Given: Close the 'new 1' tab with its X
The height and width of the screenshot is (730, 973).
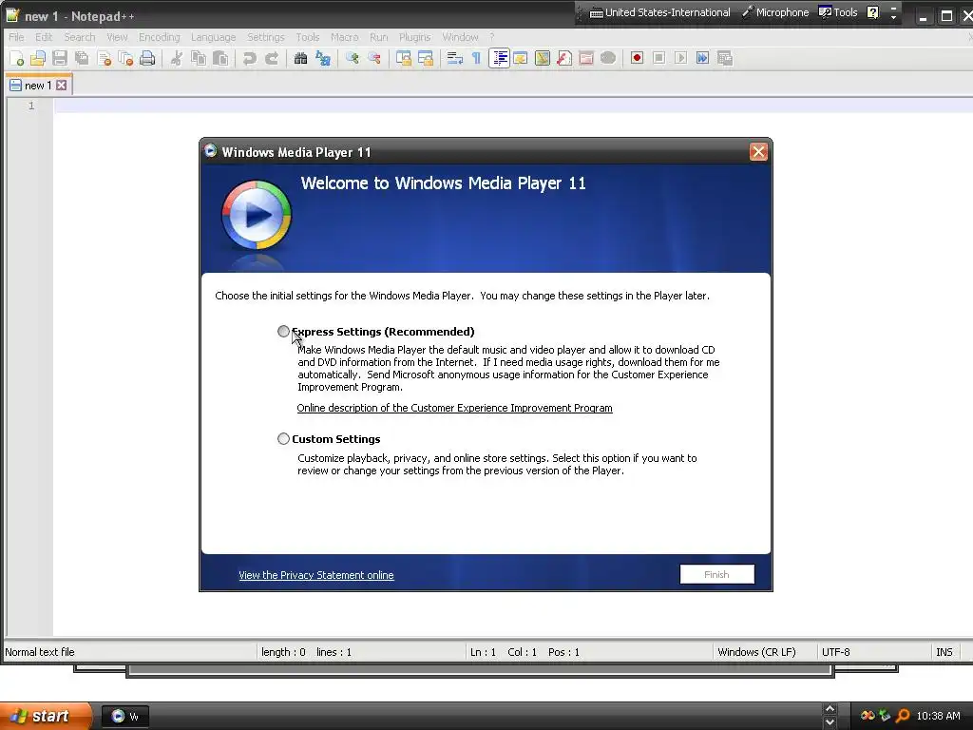Looking at the screenshot, I should click(x=62, y=85).
